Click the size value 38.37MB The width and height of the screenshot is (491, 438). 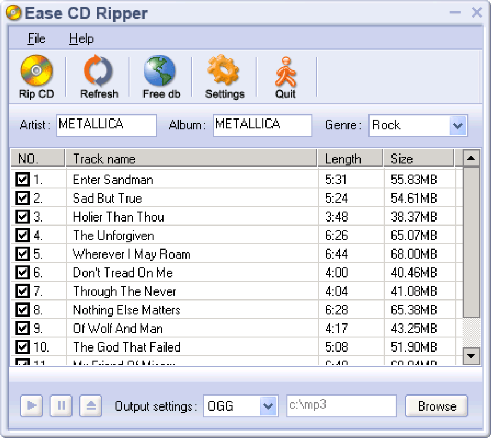coord(413,217)
